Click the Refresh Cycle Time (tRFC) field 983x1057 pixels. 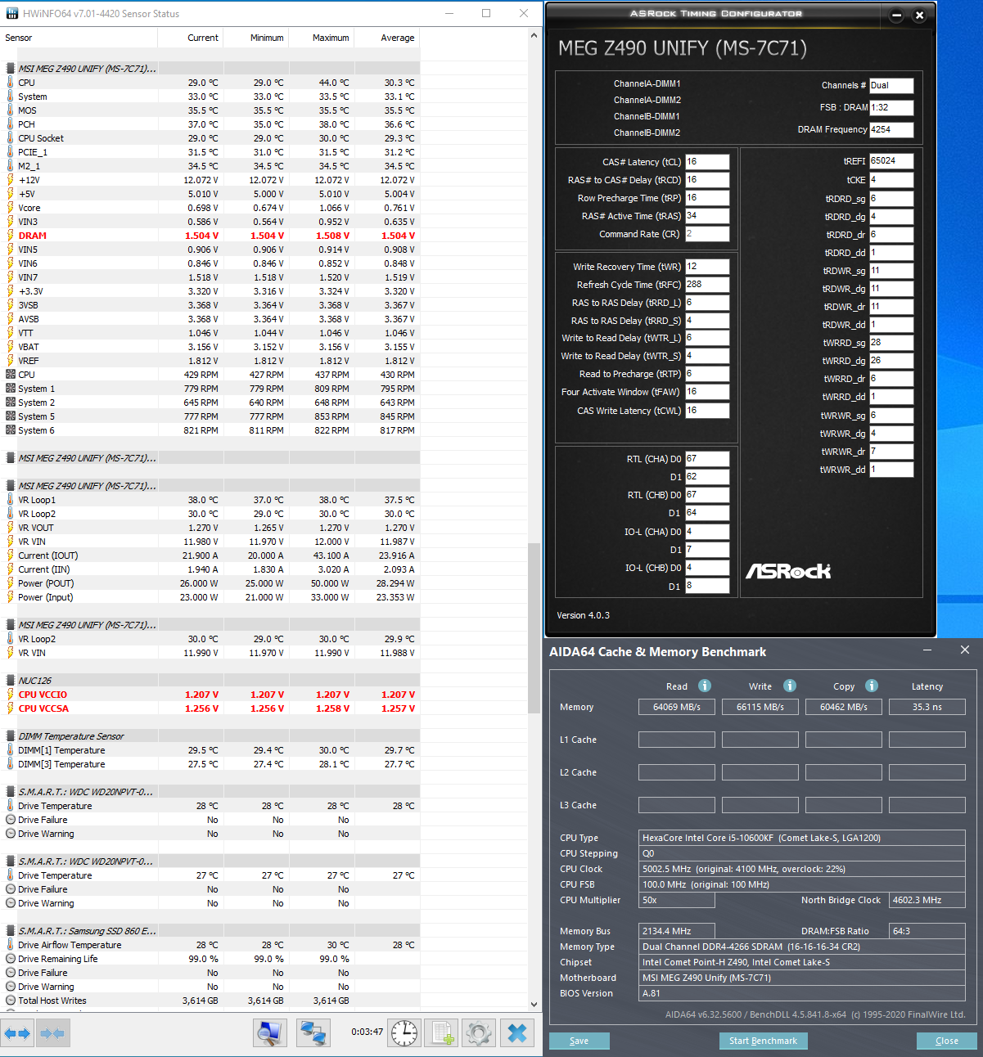pyautogui.click(x=707, y=285)
